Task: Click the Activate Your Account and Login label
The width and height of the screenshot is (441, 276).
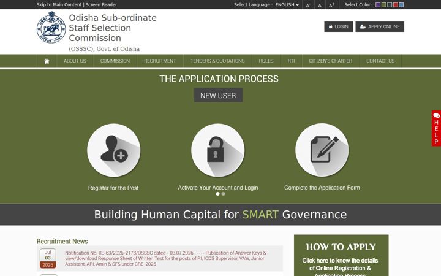Action: [x=218, y=188]
